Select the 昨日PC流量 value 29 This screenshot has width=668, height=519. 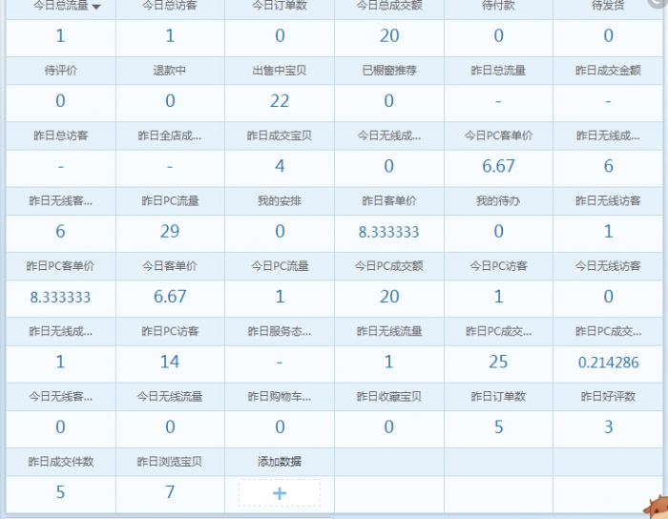pyautogui.click(x=170, y=232)
